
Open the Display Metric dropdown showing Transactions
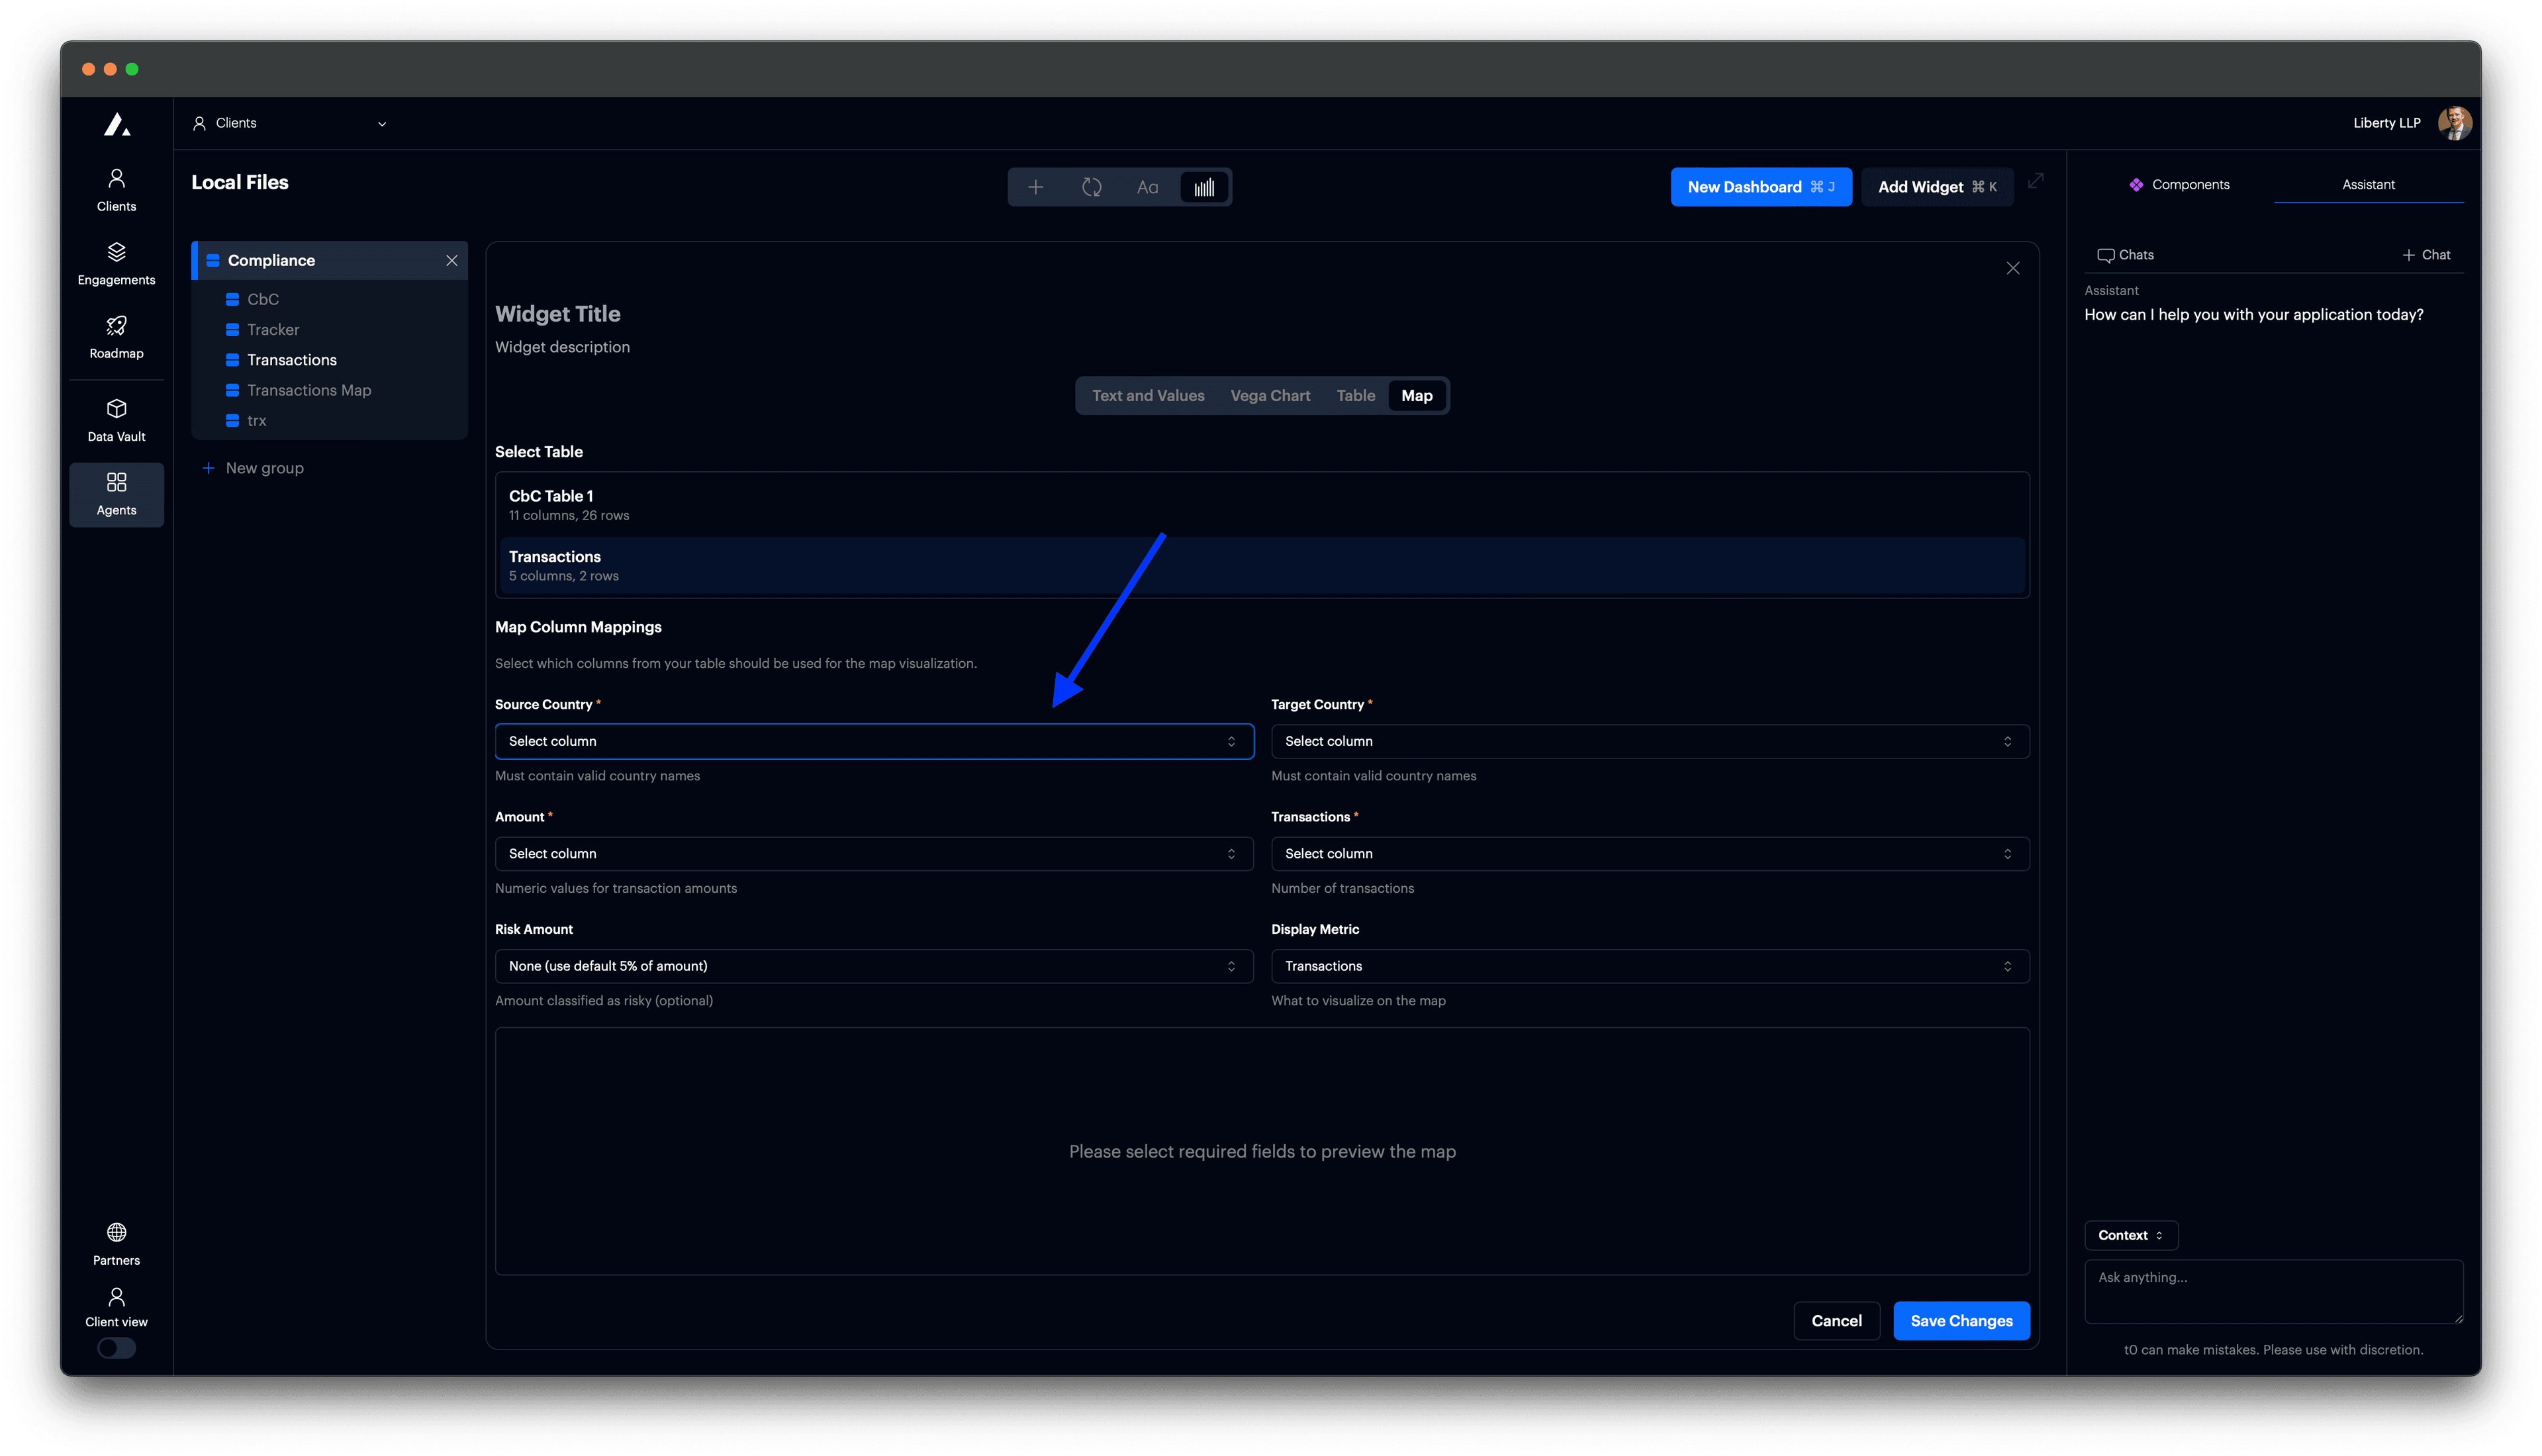pos(1649,966)
